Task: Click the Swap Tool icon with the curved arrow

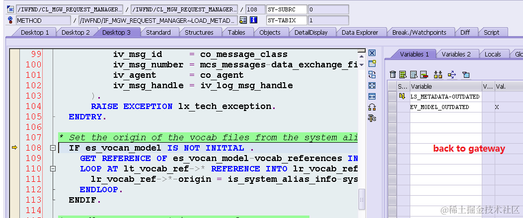Action: [x=372, y=107]
